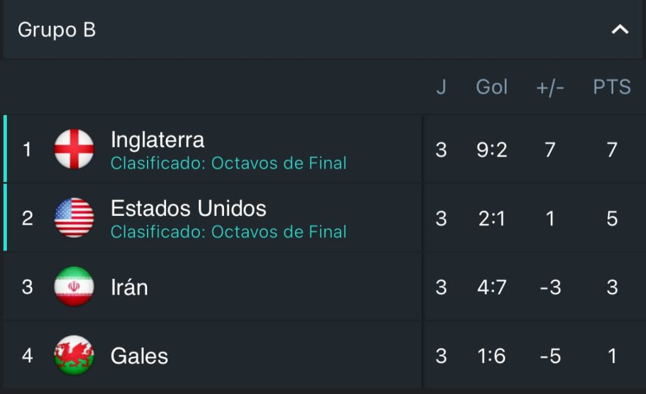The image size is (646, 394).
Task: Select the J column header
Action: click(x=442, y=87)
